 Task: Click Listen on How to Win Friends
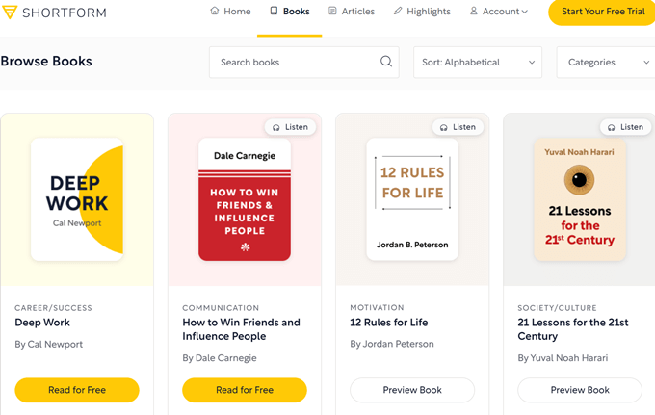290,127
